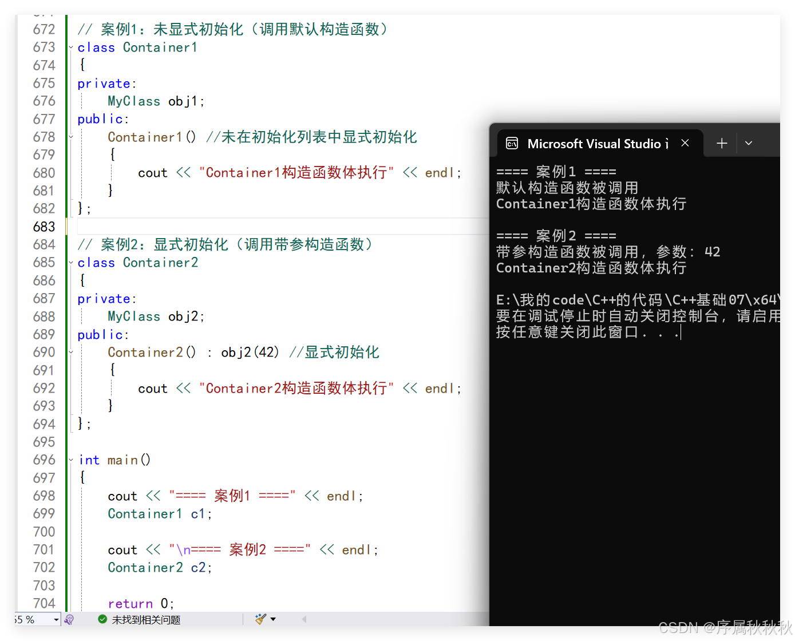The width and height of the screenshot is (795, 641).
Task: Collapse the class Container1 code block
Action: 71,48
